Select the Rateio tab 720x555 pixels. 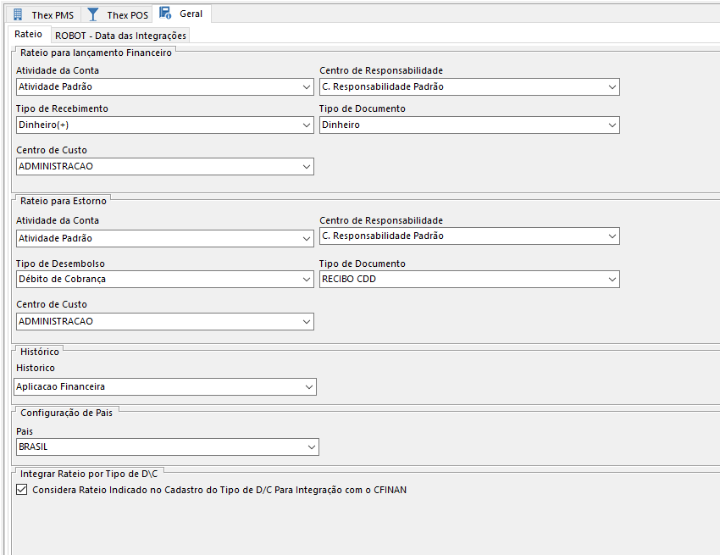29,35
